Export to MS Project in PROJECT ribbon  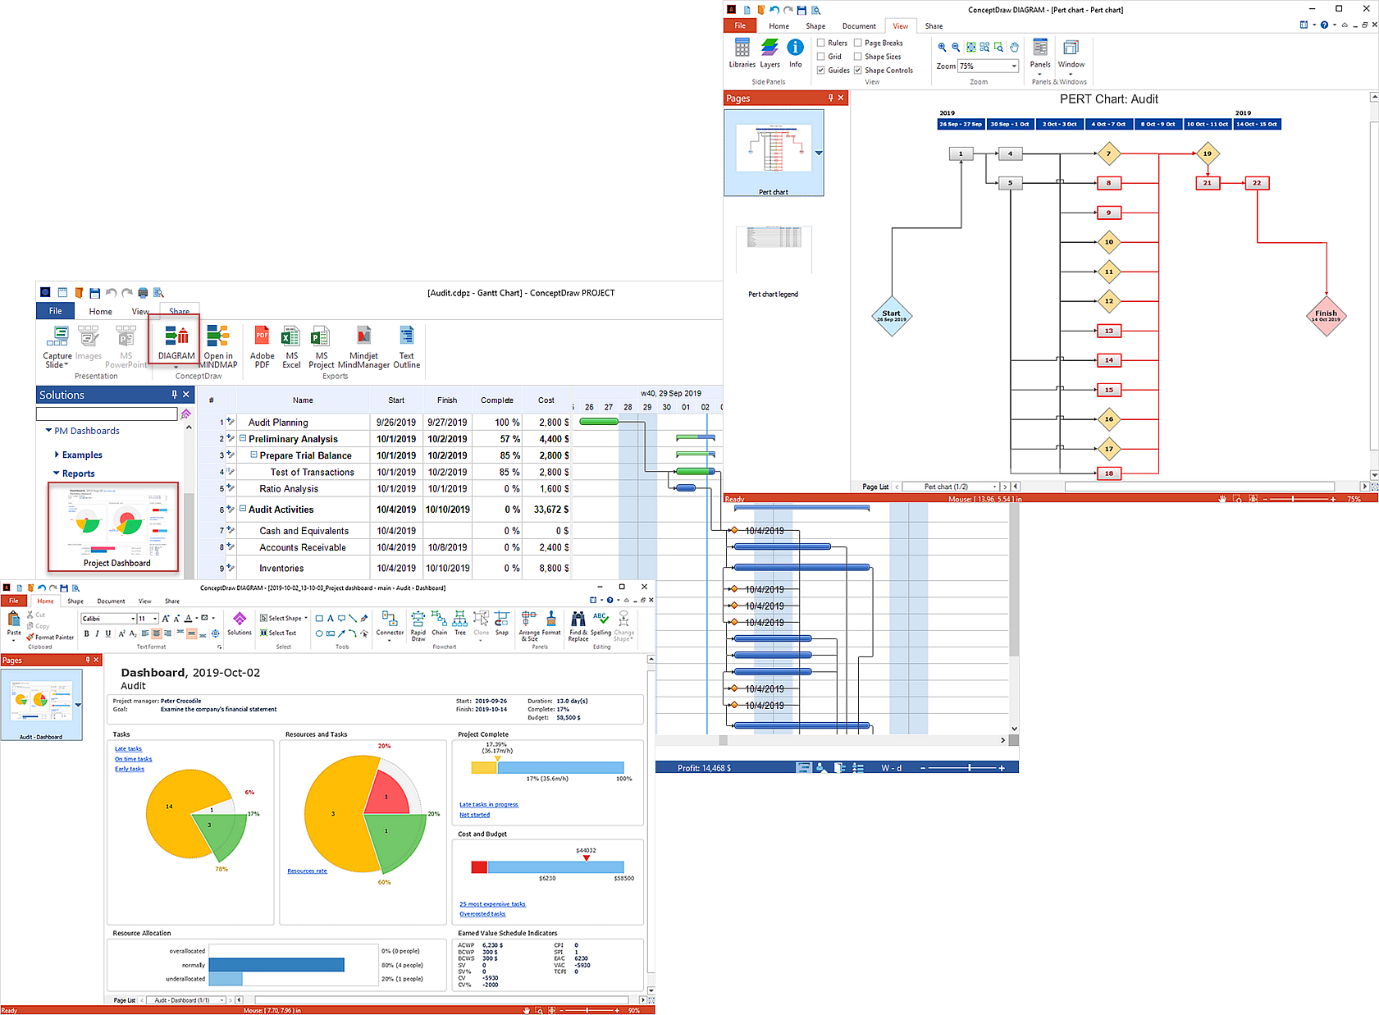tap(322, 346)
